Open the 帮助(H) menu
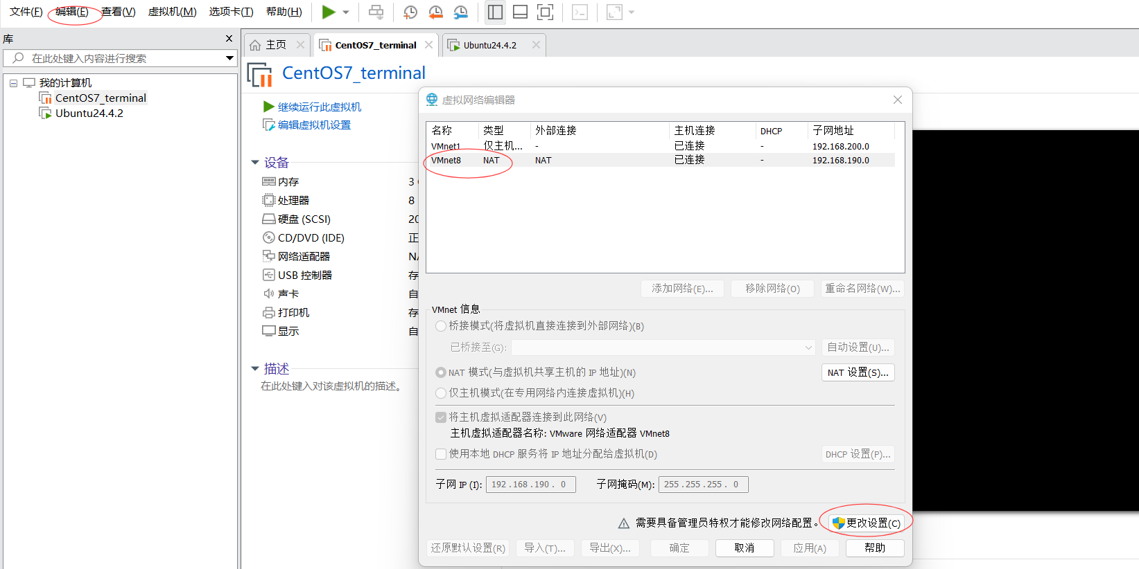Image resolution: width=1139 pixels, height=569 pixels. [x=284, y=12]
